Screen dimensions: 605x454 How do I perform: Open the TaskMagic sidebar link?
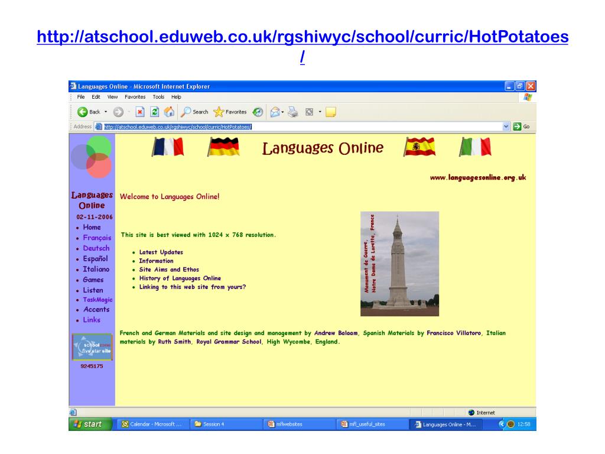(97, 300)
